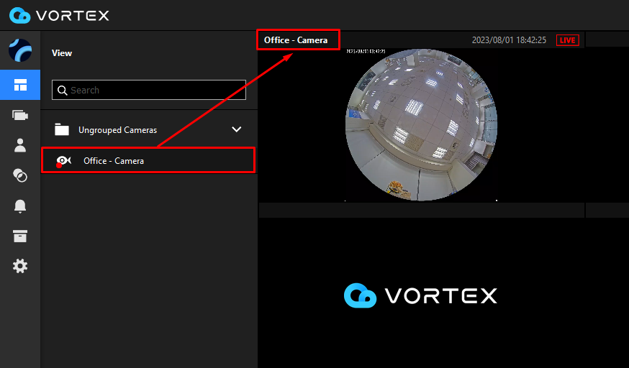Image resolution: width=629 pixels, height=368 pixels.
Task: Click the Search cameras input field
Action: pyautogui.click(x=155, y=91)
